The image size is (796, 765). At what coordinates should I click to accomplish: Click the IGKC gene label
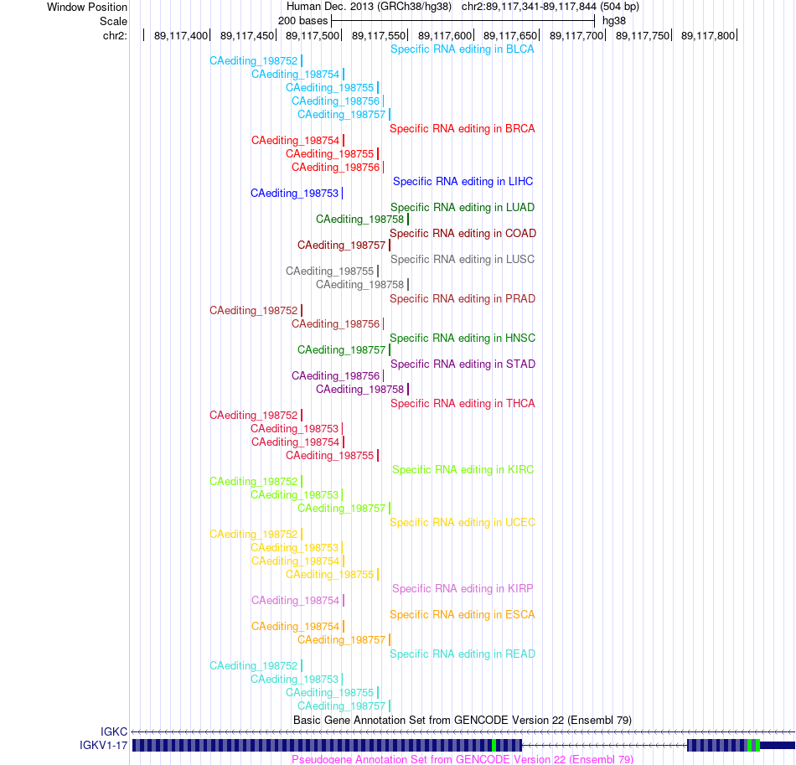[114, 732]
